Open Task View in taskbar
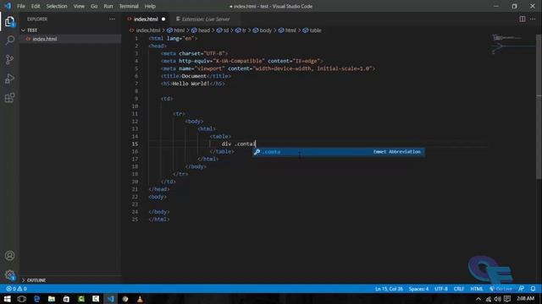Viewport: 542px width, 304px height. 22,299
